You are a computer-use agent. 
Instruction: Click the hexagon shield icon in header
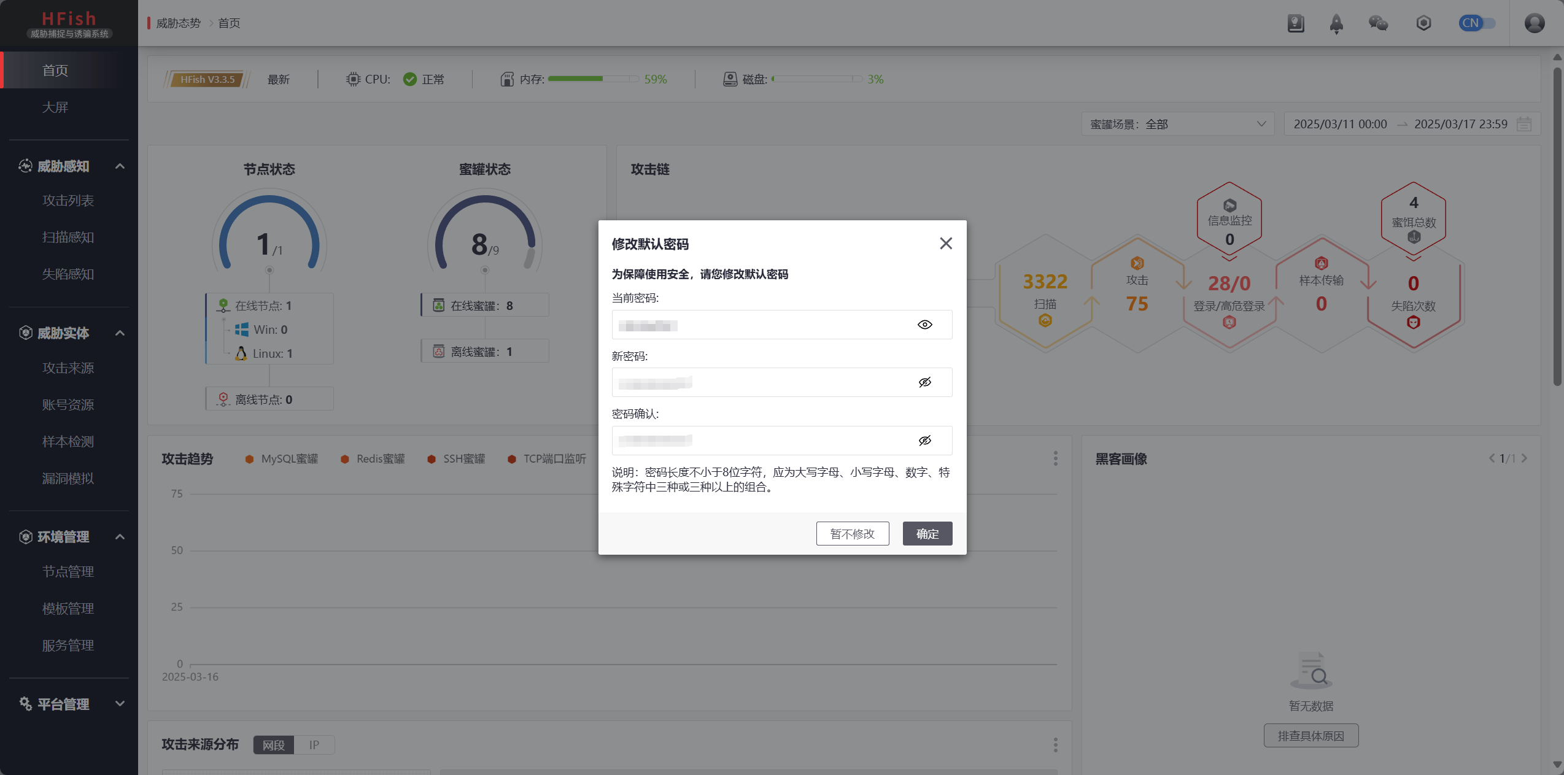pos(1423,23)
